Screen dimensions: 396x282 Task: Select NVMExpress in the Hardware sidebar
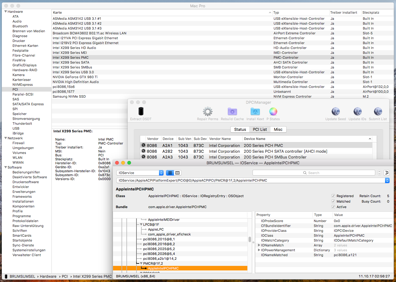pos(23,85)
